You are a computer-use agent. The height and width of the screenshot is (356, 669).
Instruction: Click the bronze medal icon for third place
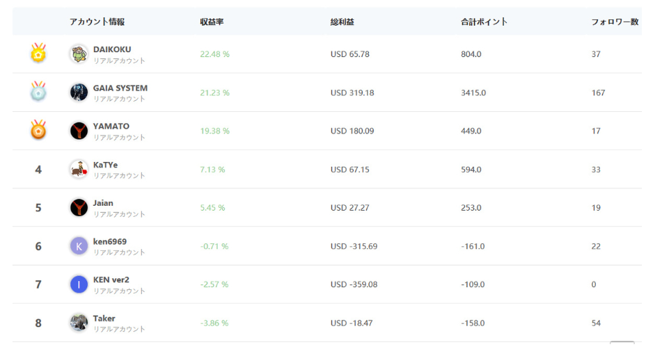38,129
